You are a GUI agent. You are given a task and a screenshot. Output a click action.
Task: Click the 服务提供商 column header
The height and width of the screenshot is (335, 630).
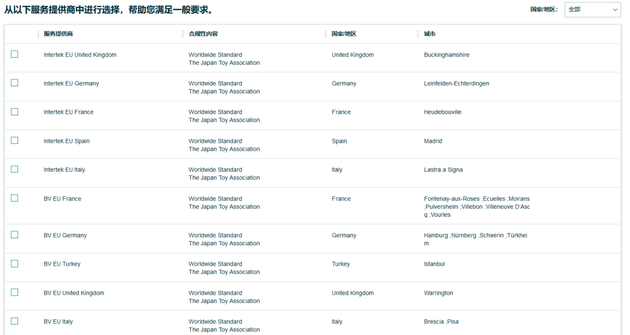pos(58,34)
